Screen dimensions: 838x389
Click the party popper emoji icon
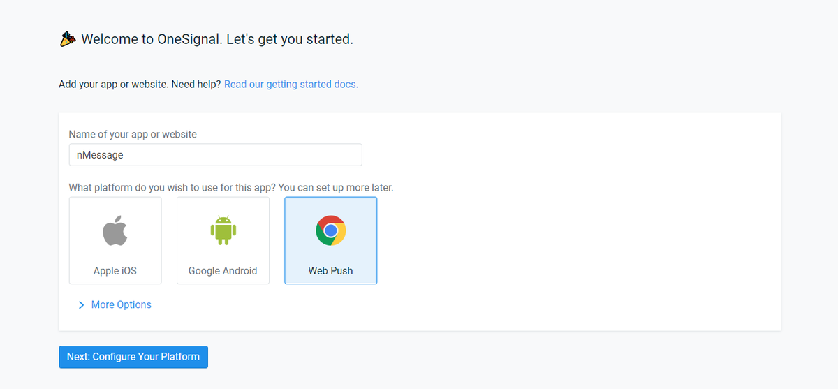(67, 39)
